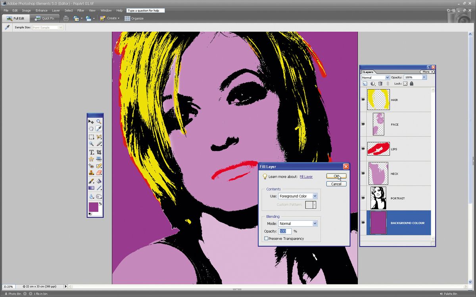476x297 pixels.
Task: Select the Move tool
Action: point(91,122)
